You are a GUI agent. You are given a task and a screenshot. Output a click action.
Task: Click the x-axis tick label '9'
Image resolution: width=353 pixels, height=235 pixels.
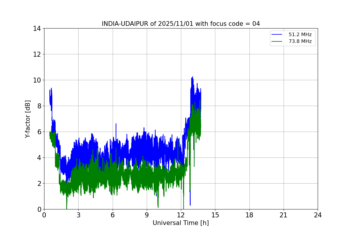coord(147,215)
